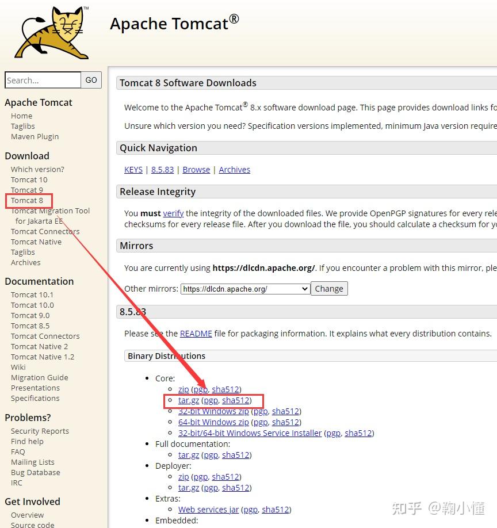Go to Tomcat 9 download page
Viewport: 497px width, 528px height.
(27, 190)
